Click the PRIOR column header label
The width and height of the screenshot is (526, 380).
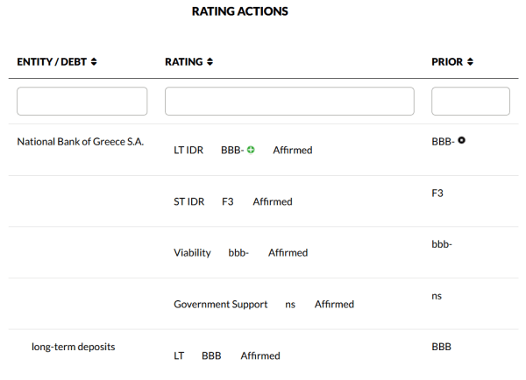click(x=447, y=62)
